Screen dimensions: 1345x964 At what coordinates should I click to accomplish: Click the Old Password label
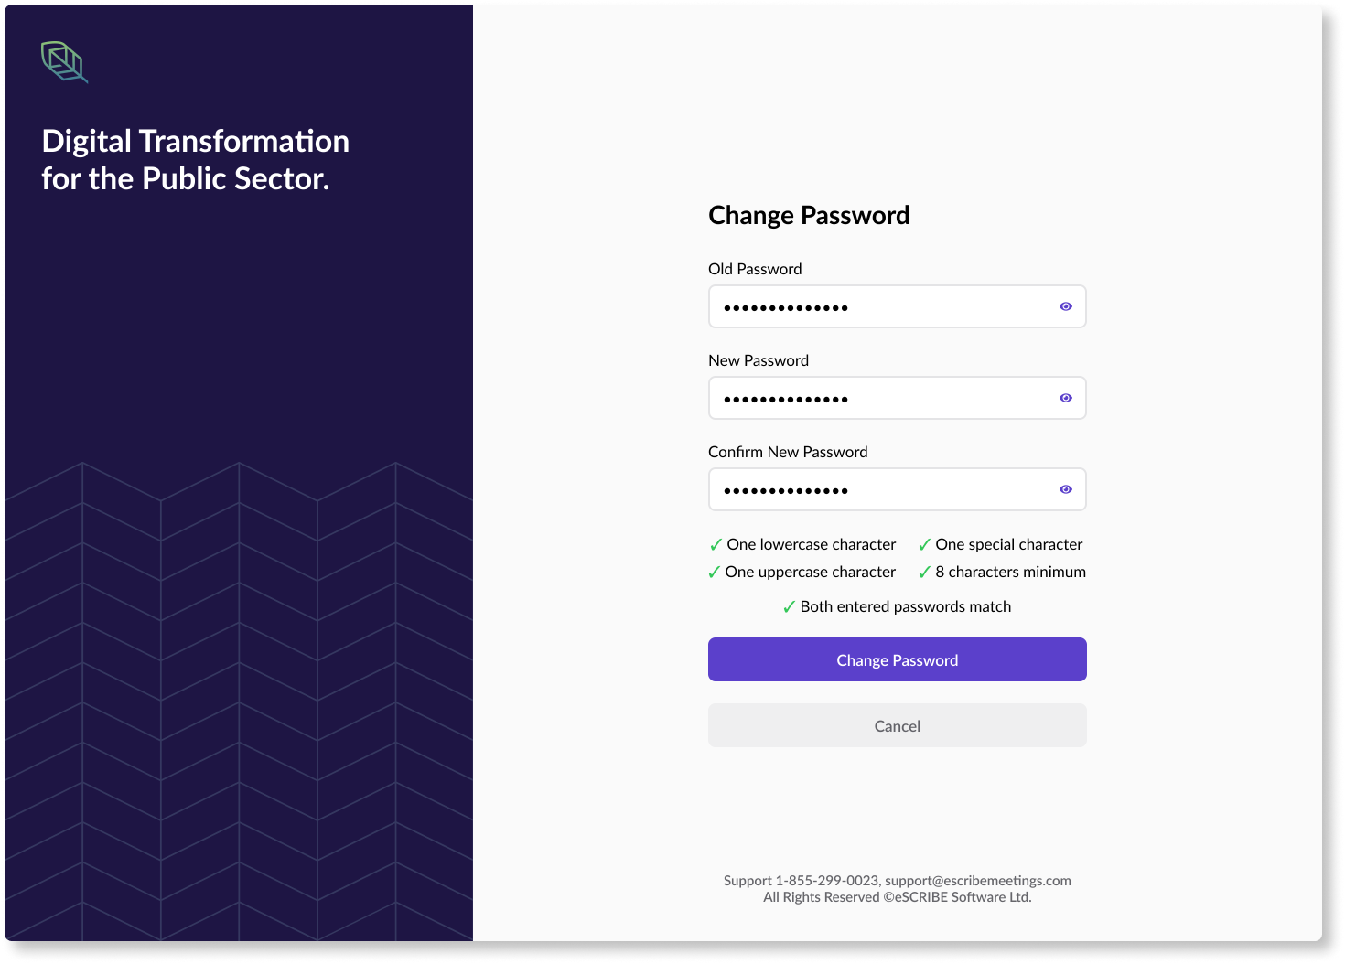tap(755, 269)
